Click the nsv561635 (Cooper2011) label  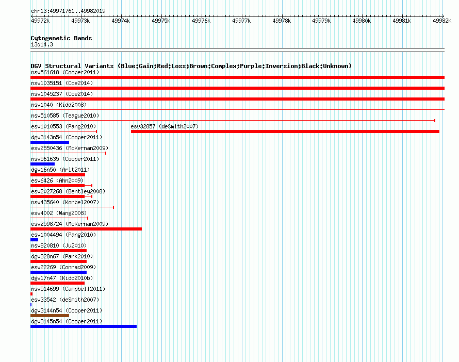tap(65, 159)
